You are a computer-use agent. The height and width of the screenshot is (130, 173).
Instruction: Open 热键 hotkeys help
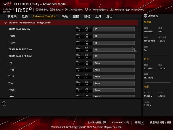tap(139, 122)
